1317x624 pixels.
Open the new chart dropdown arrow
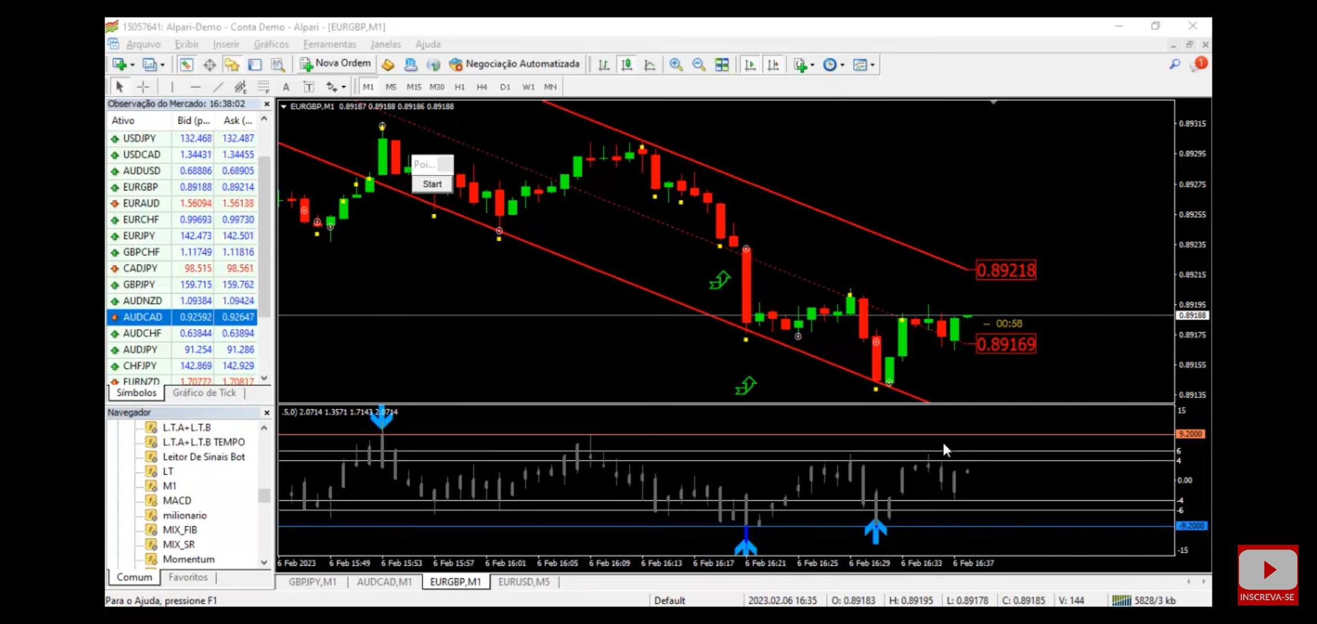coord(132,65)
